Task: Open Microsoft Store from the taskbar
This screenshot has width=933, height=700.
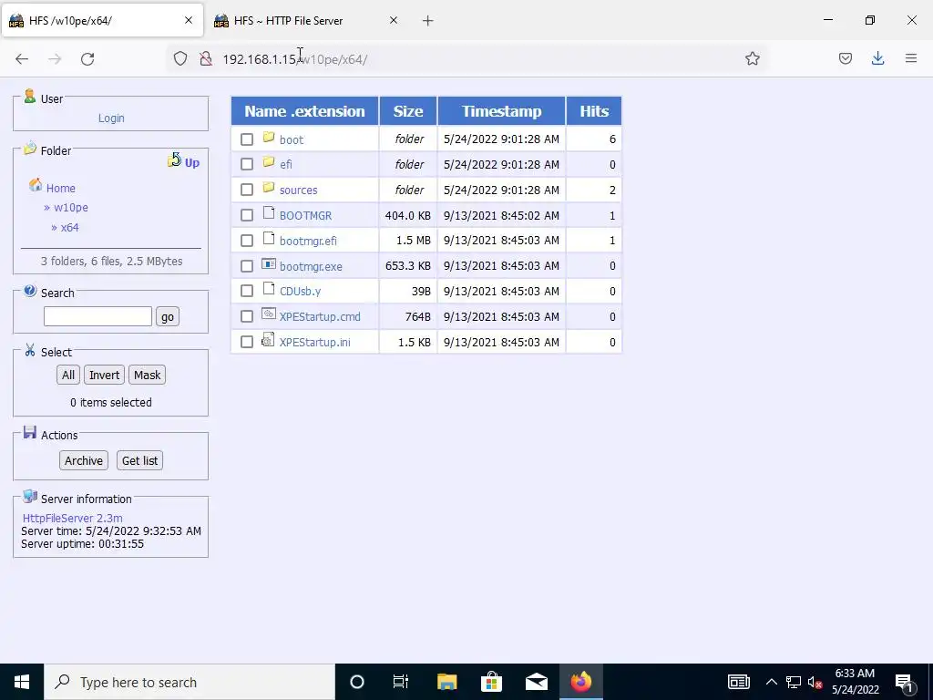Action: coord(491,682)
